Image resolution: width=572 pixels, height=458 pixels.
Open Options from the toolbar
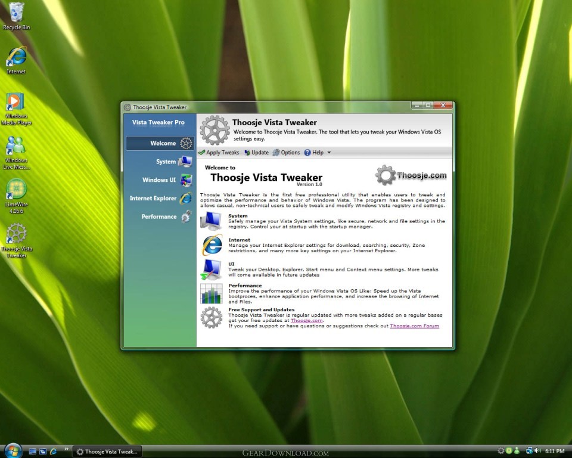pyautogui.click(x=287, y=152)
